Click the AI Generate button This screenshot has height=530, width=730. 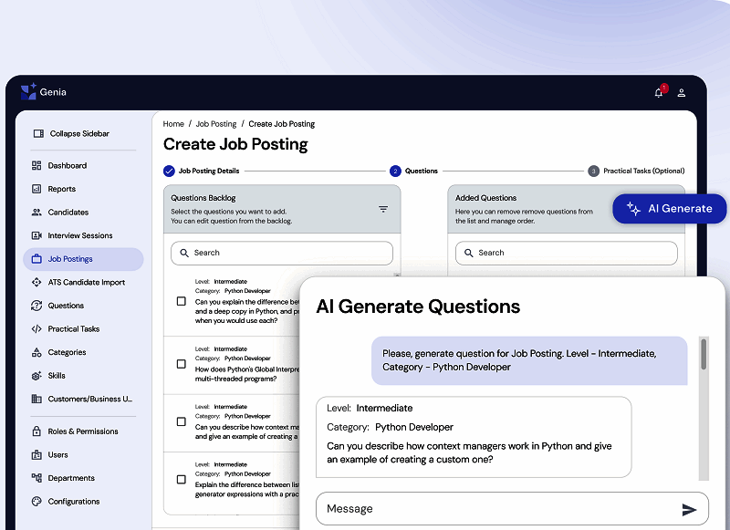669,208
